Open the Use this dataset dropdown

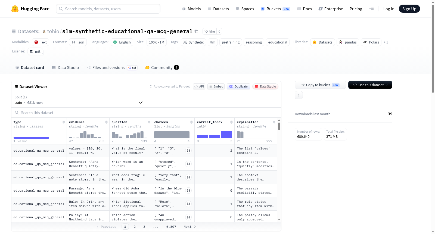coord(370,85)
